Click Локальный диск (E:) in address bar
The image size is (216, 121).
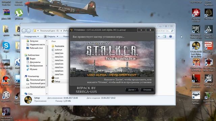(50, 31)
